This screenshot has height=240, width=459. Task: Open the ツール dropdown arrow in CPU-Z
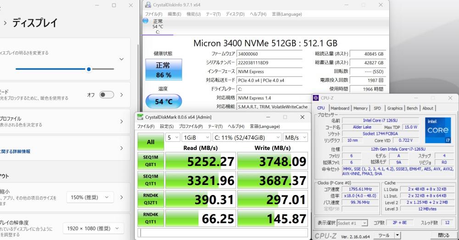[x=397, y=235]
